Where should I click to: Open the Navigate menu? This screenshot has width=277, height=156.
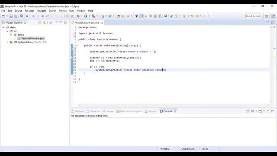[x=42, y=11]
